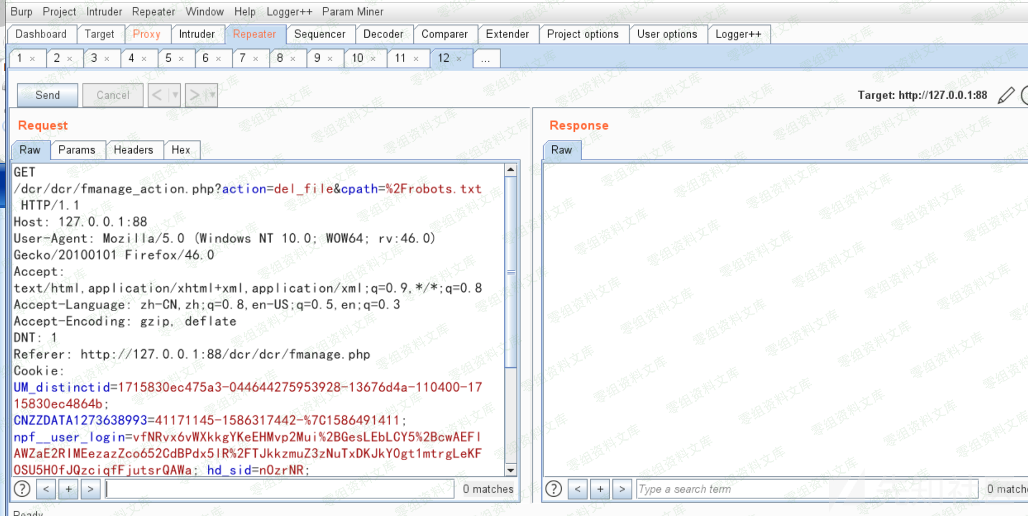Click the plus button in request search bar
This screenshot has width=1028, height=516.
point(68,489)
